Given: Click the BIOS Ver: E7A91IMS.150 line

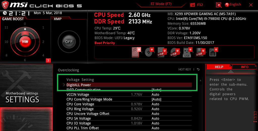Looking at the screenshot, I should 187,38.
